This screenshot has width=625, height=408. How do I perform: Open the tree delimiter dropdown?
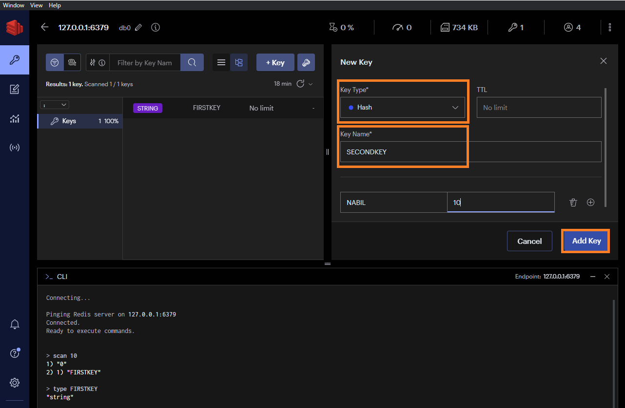coord(56,105)
